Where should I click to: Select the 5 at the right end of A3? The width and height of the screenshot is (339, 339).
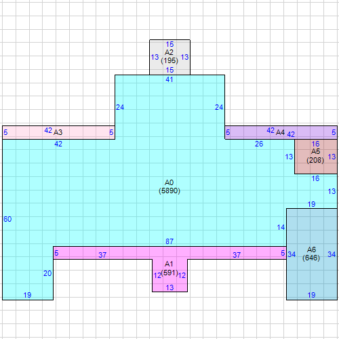111,132
